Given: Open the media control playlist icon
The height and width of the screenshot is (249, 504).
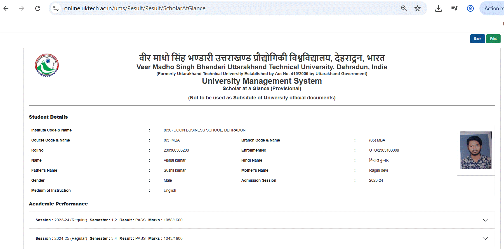Looking at the screenshot, I should click(454, 8).
